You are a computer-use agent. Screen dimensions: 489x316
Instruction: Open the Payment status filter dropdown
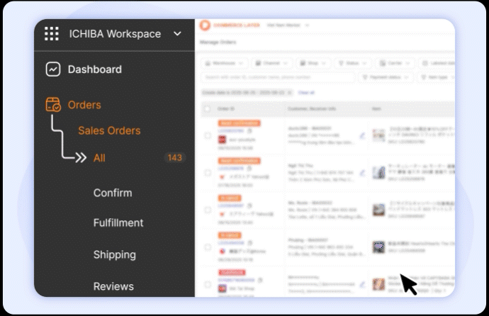click(383, 77)
